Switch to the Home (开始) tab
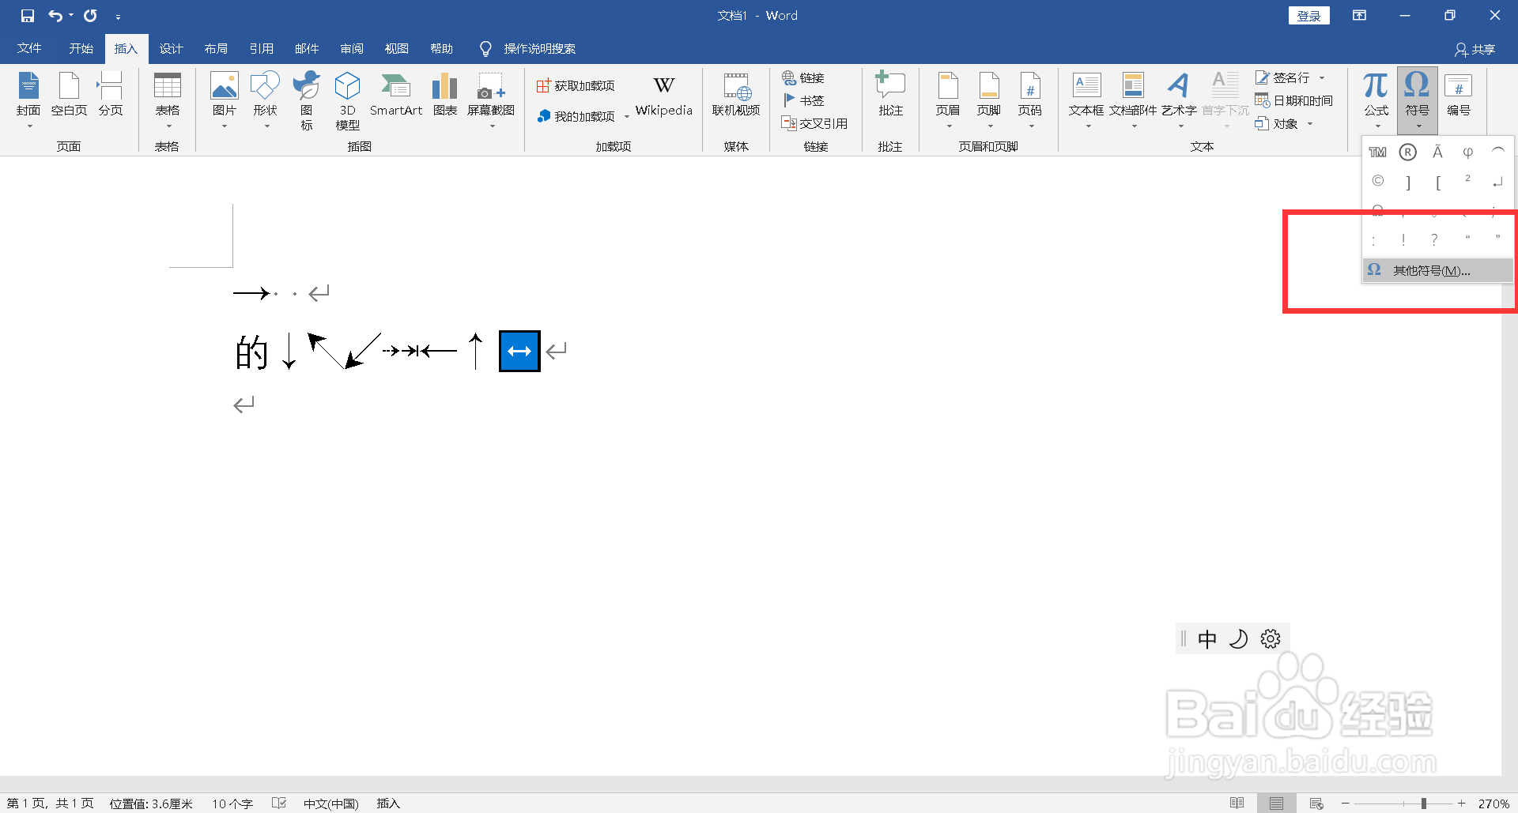This screenshot has height=813, width=1518. point(81,48)
